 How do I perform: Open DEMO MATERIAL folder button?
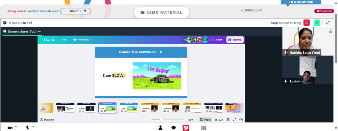(162, 12)
